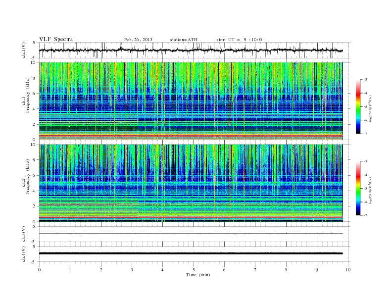The width and height of the screenshot is (392, 303).
Task: Click the thick ch.4 voltage trace
Action: pos(191,253)
